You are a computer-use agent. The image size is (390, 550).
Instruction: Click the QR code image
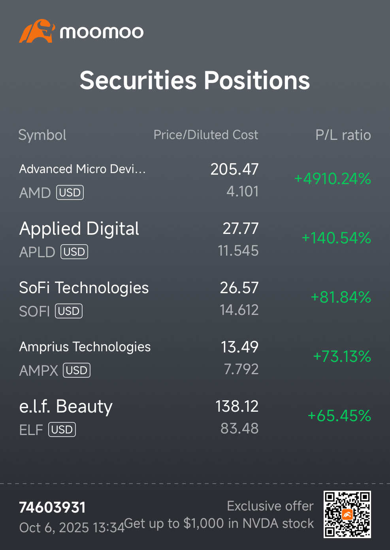point(347,514)
